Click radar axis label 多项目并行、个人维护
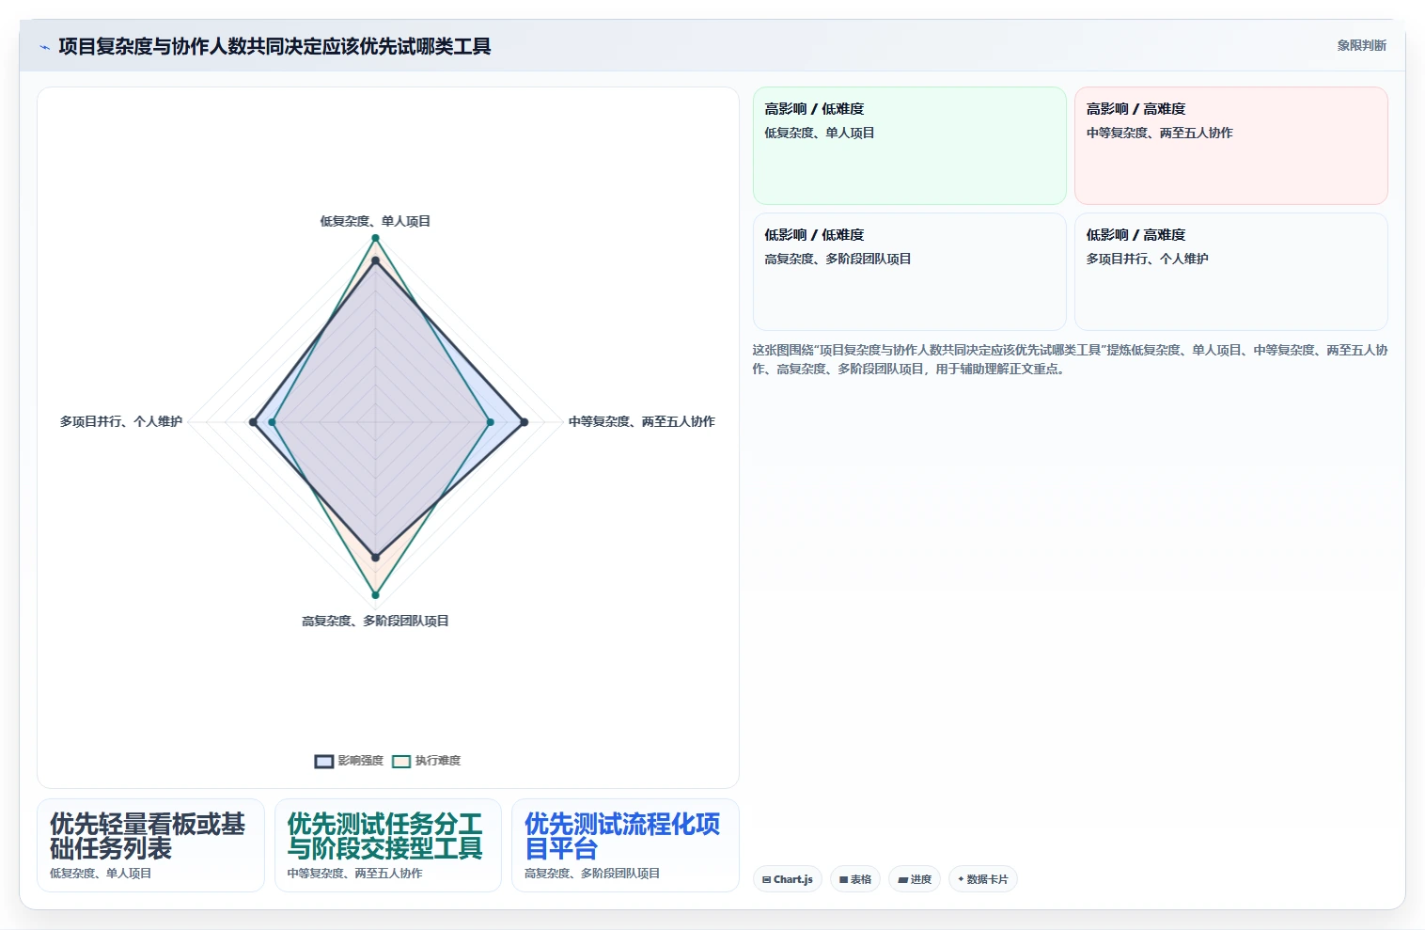Image resolution: width=1425 pixels, height=930 pixels. click(121, 421)
